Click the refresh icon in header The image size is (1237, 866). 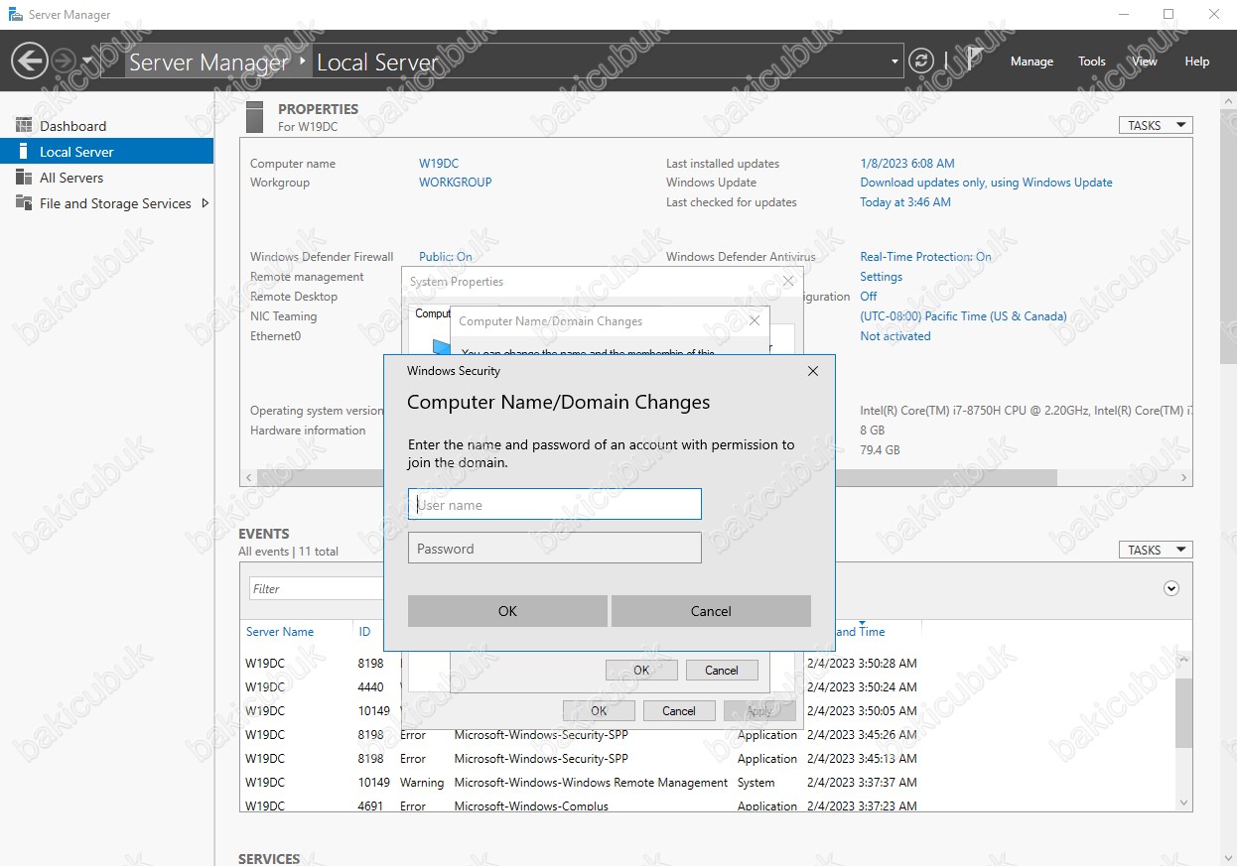[x=921, y=62]
